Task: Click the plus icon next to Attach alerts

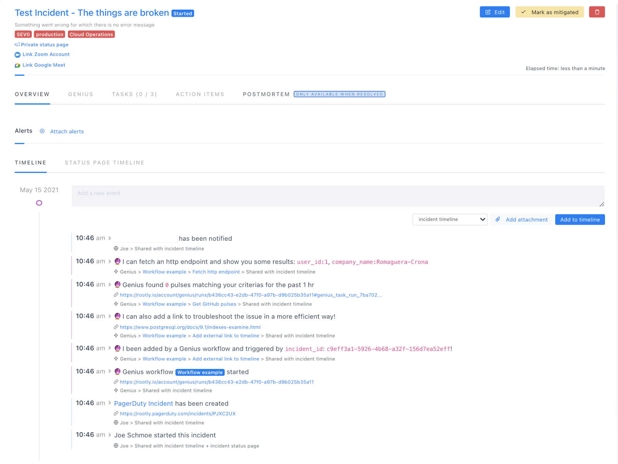Action: pos(42,131)
